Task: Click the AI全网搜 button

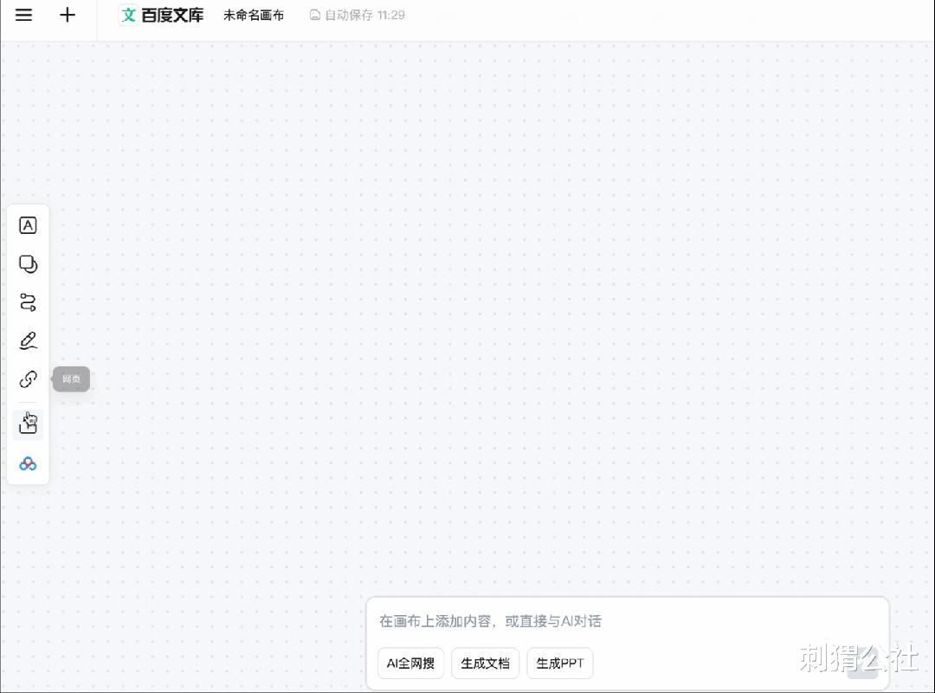Action: coord(411,664)
